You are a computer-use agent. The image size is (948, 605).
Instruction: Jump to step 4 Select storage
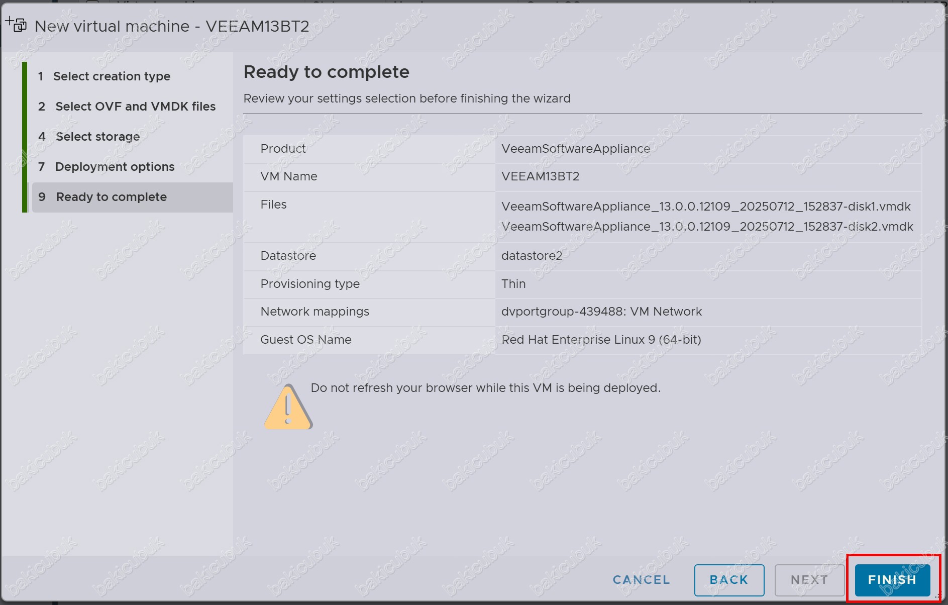(89, 137)
